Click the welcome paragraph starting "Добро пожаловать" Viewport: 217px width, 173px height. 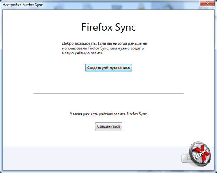click(105, 48)
